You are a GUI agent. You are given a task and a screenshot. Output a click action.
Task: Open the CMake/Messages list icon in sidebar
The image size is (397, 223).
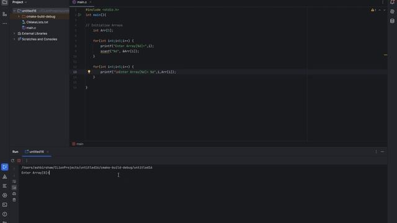click(4, 186)
